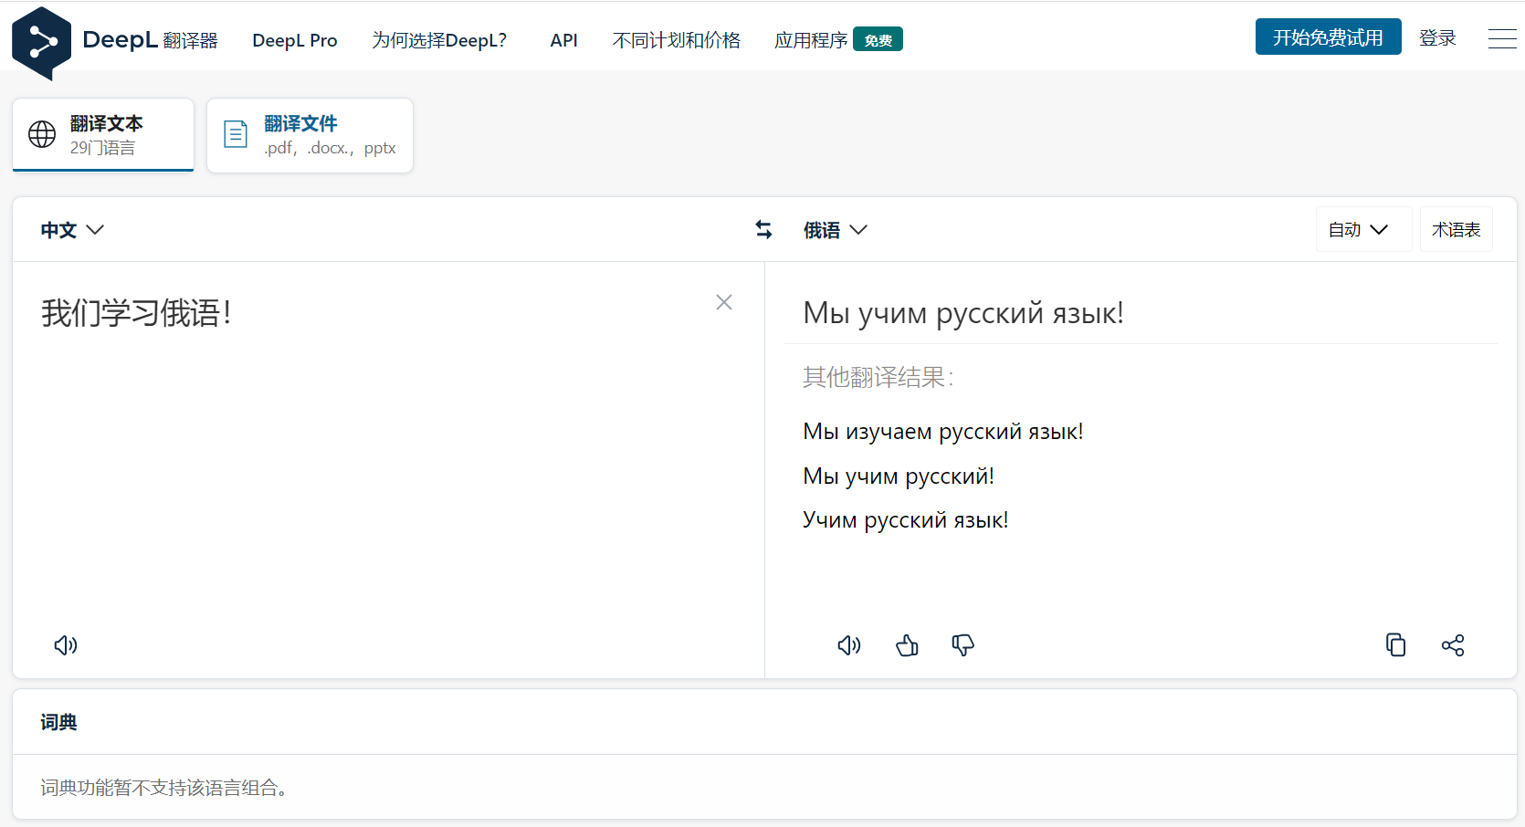This screenshot has height=827, width=1525.
Task: Swap source and target languages
Action: pos(763,230)
